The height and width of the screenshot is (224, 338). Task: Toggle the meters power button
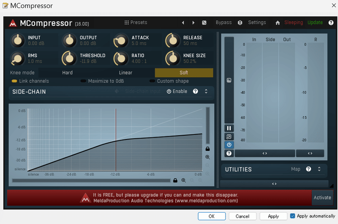click(229, 145)
